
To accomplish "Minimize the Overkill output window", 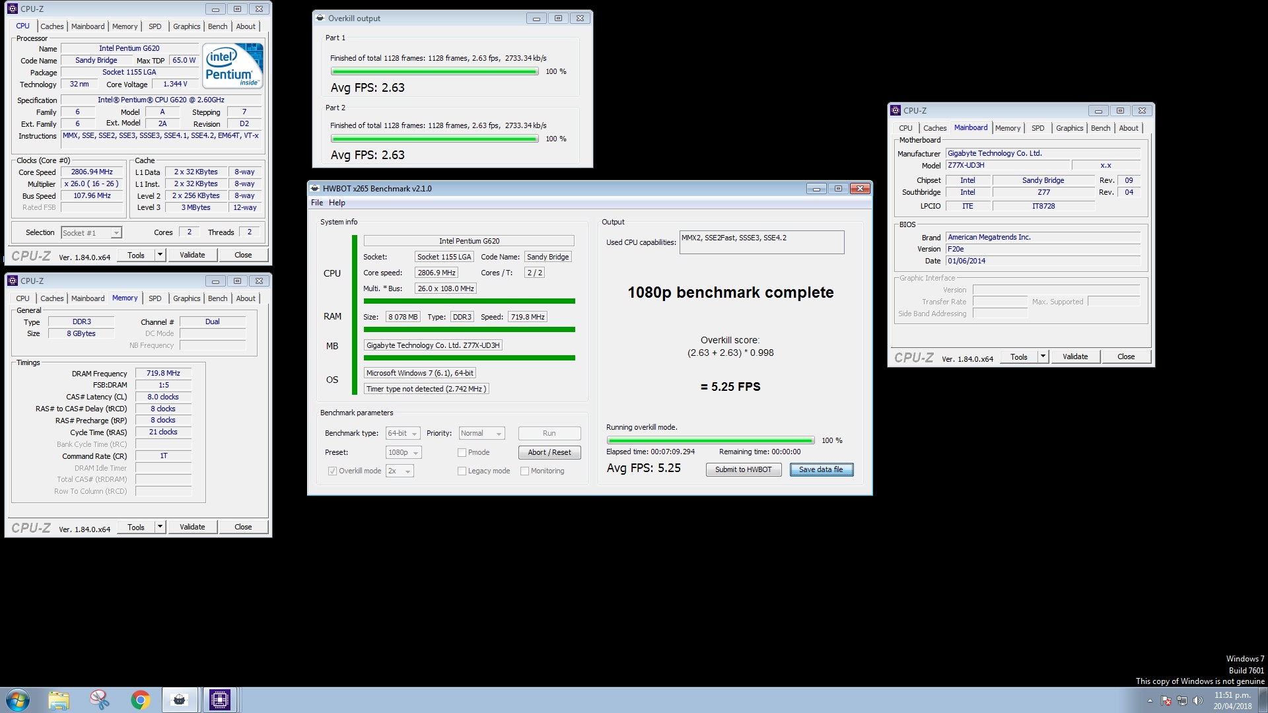I will (536, 18).
